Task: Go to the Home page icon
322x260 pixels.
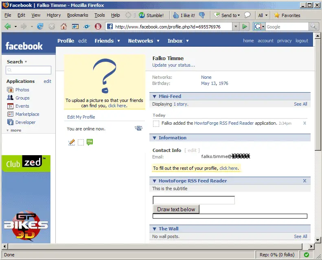Action: click(64, 26)
